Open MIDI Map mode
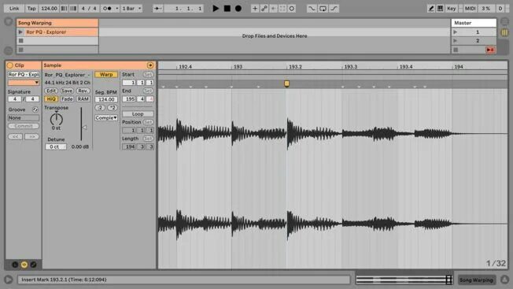Viewport: 513px width, 289px height. pos(471,9)
